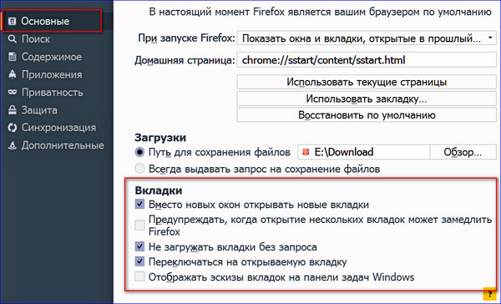This screenshot has height=304, width=501.
Task: Click the rocket icon next to Приложения
Action: (x=13, y=74)
